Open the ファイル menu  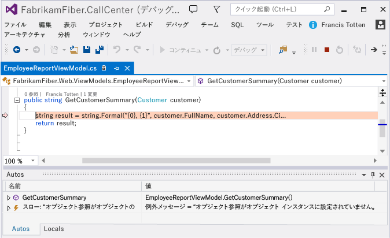pos(15,25)
